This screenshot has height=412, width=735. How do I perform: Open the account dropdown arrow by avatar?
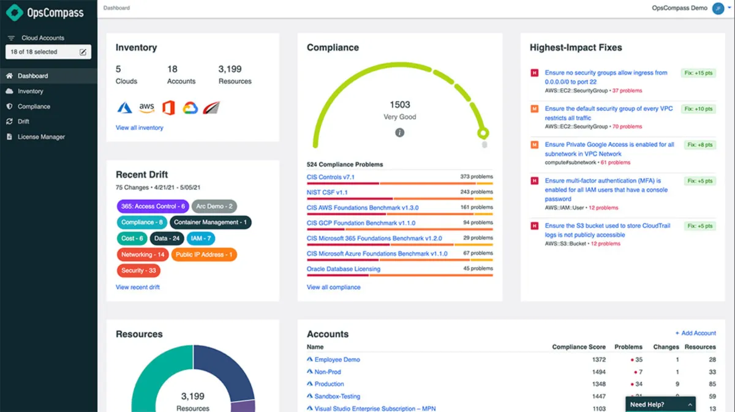pos(729,9)
